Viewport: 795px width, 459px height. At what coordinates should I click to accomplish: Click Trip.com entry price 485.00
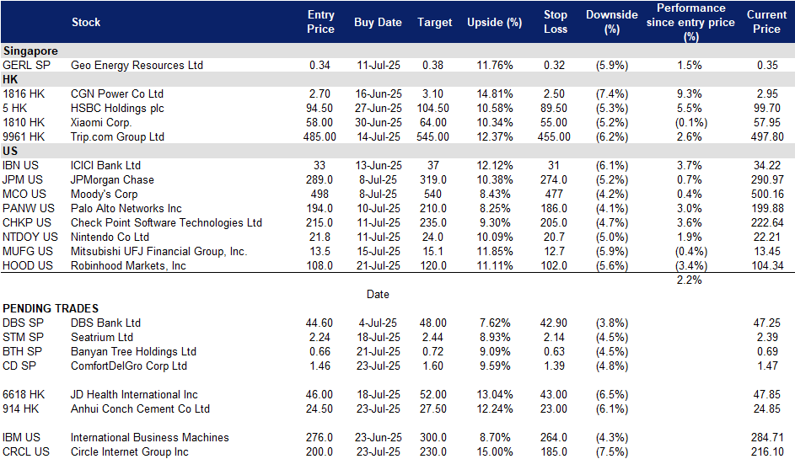pos(320,136)
